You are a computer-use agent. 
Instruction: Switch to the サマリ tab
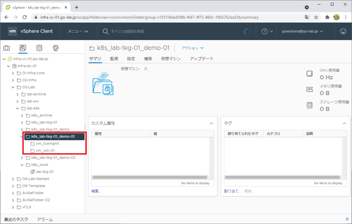(95, 59)
